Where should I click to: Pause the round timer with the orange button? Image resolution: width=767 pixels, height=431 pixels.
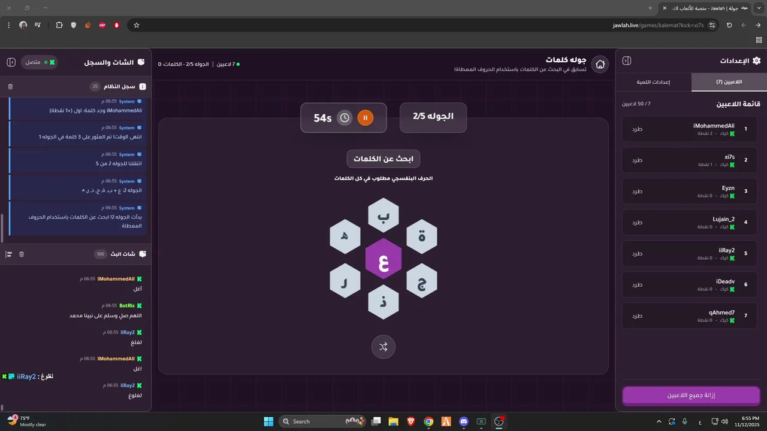(365, 118)
